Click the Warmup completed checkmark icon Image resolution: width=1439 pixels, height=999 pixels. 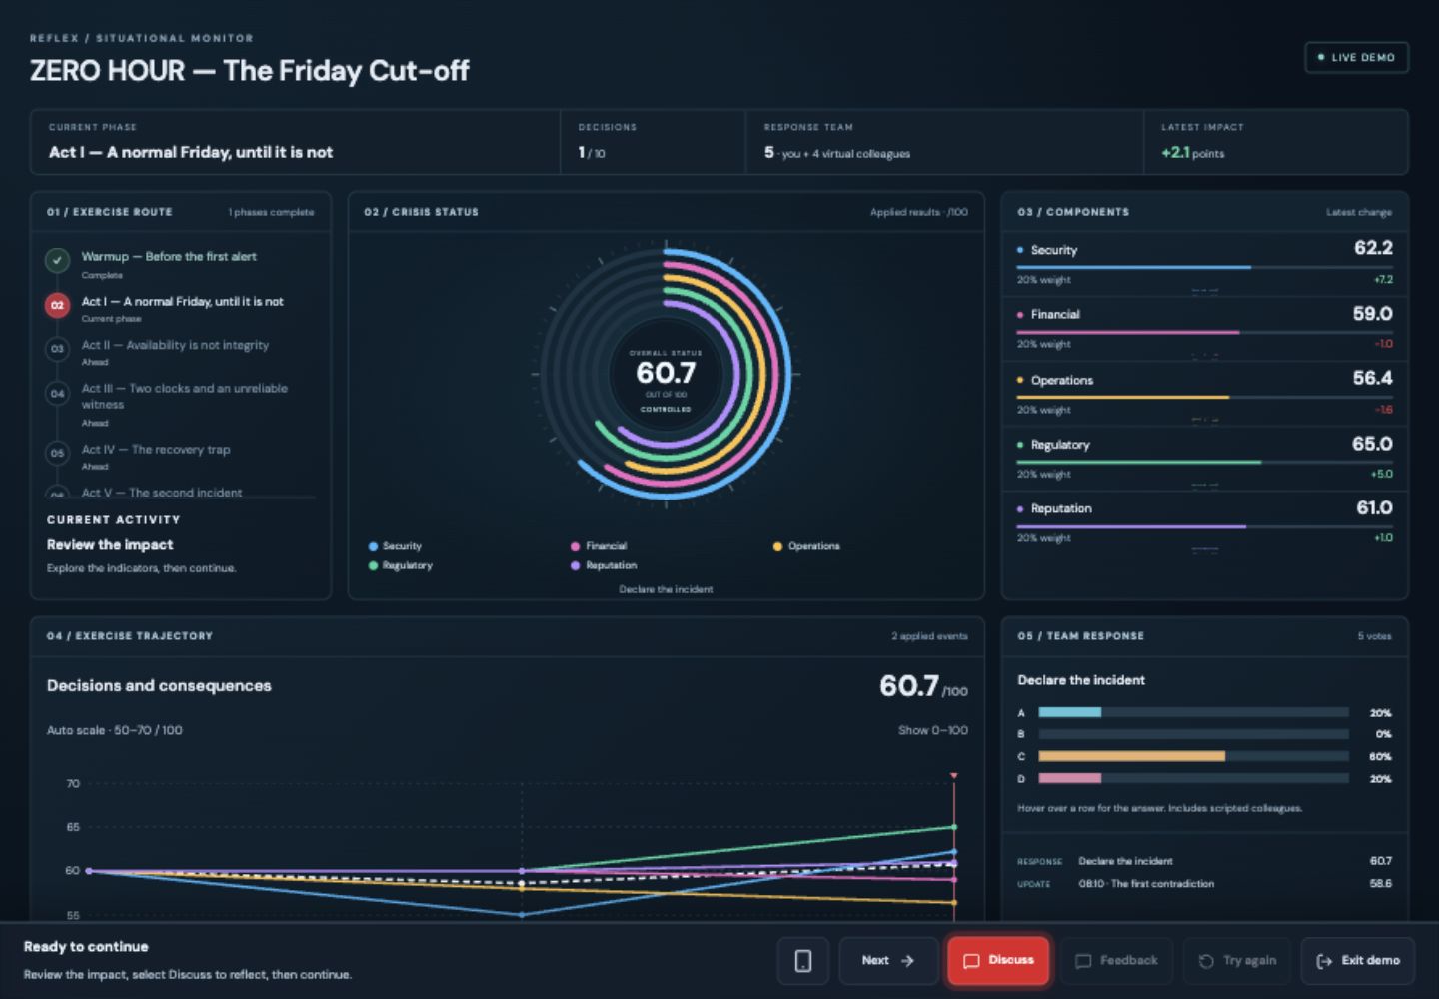[57, 260]
